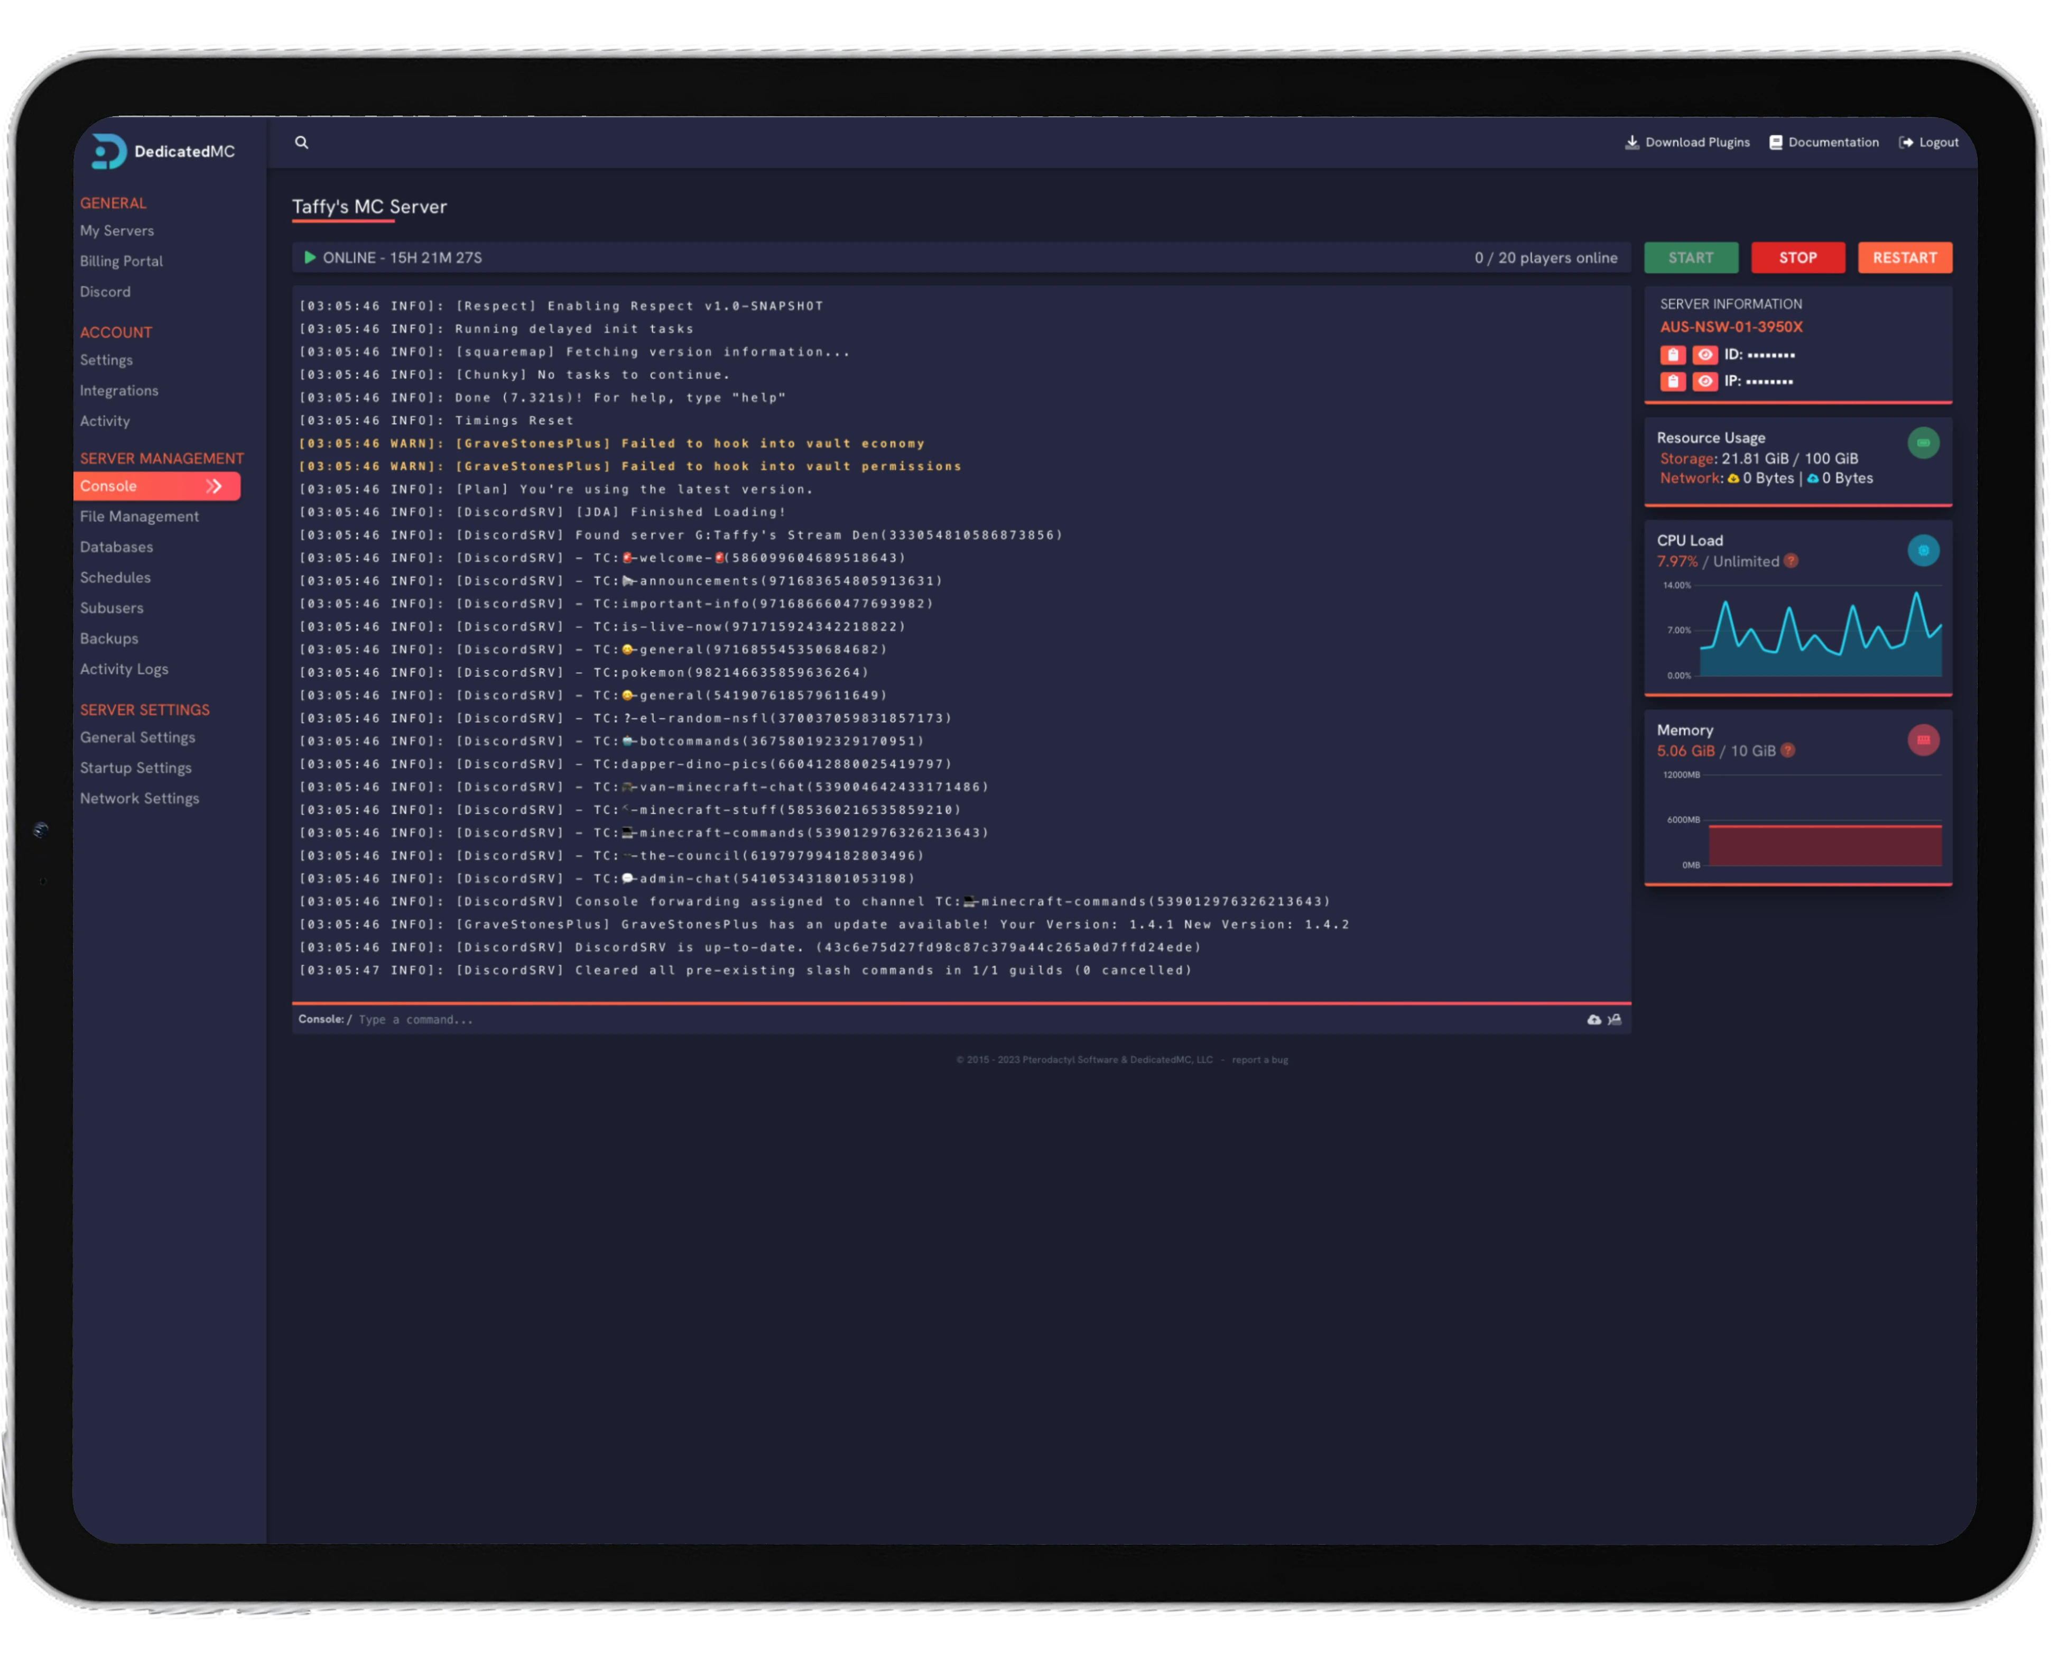Viewport: 2059px width, 1662px height.
Task: Open Databases page
Action: 117,549
